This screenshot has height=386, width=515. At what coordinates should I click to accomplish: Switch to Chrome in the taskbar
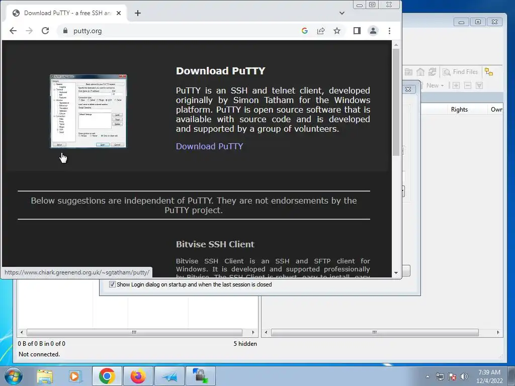click(x=107, y=376)
